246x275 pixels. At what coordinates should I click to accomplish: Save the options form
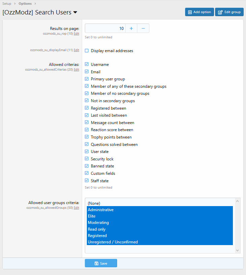101,263
